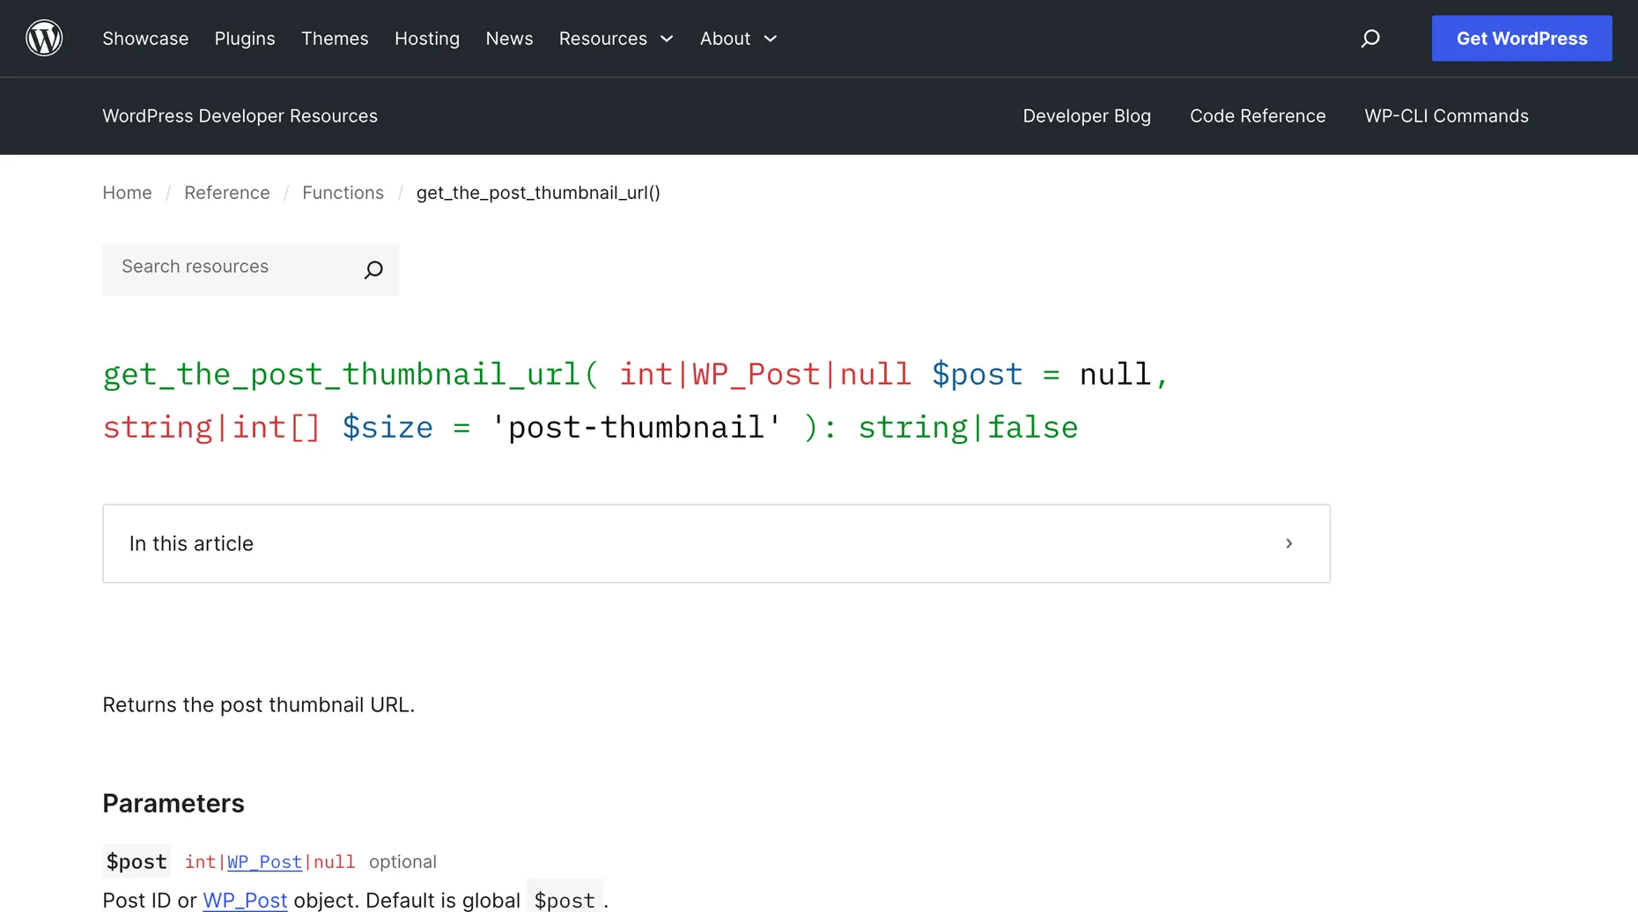This screenshot has width=1638, height=912.
Task: Open WP_Post link in parameter type
Action: coord(264,862)
